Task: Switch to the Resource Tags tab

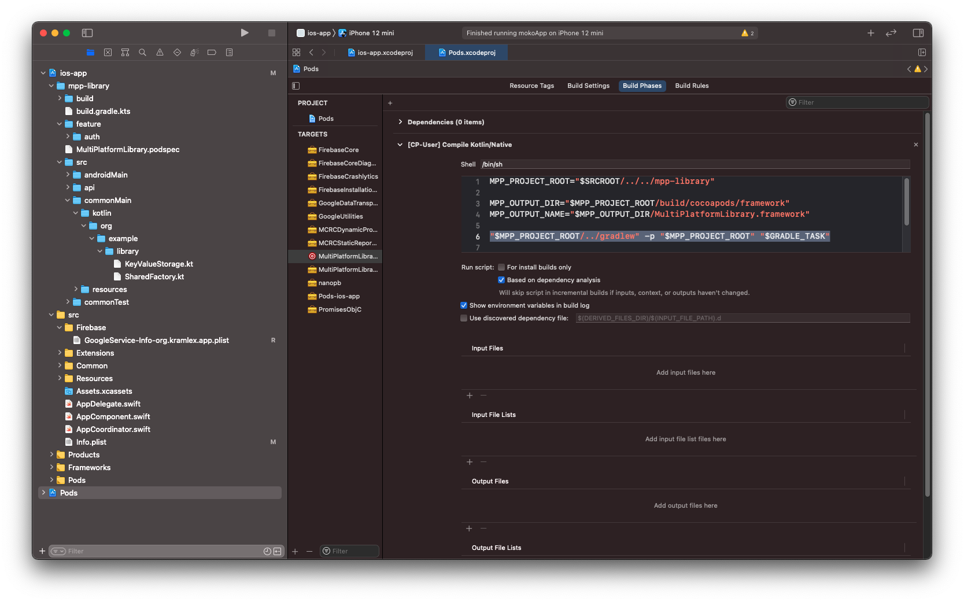Action: point(531,86)
